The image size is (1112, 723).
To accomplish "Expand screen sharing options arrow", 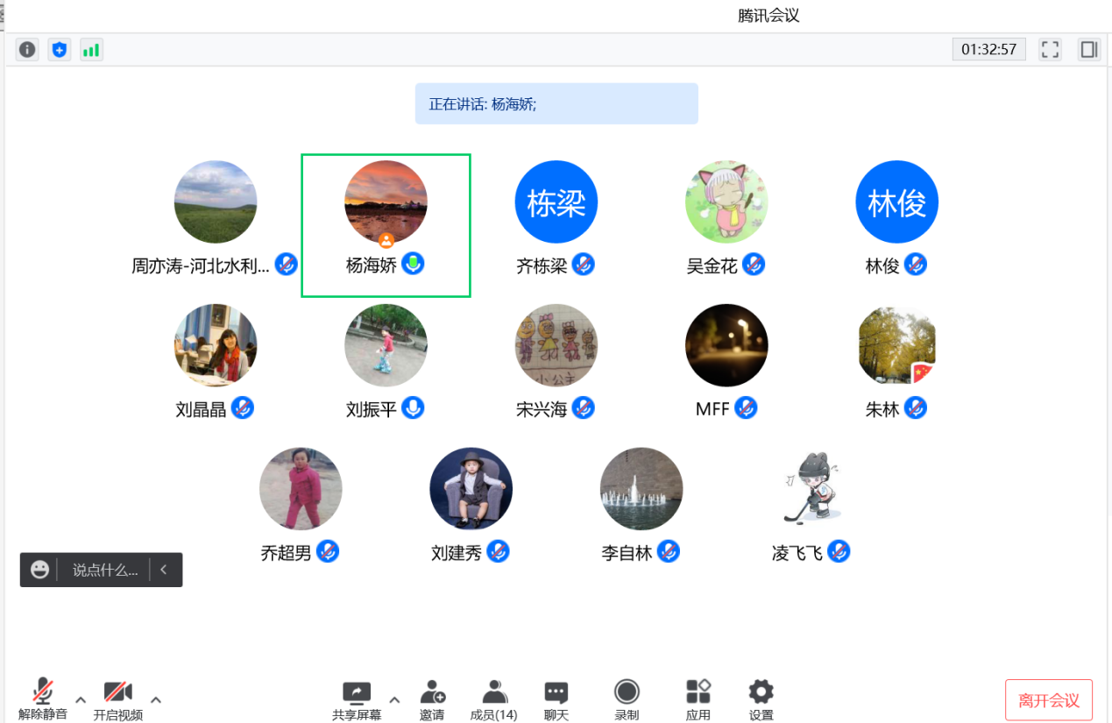I will [x=394, y=700].
